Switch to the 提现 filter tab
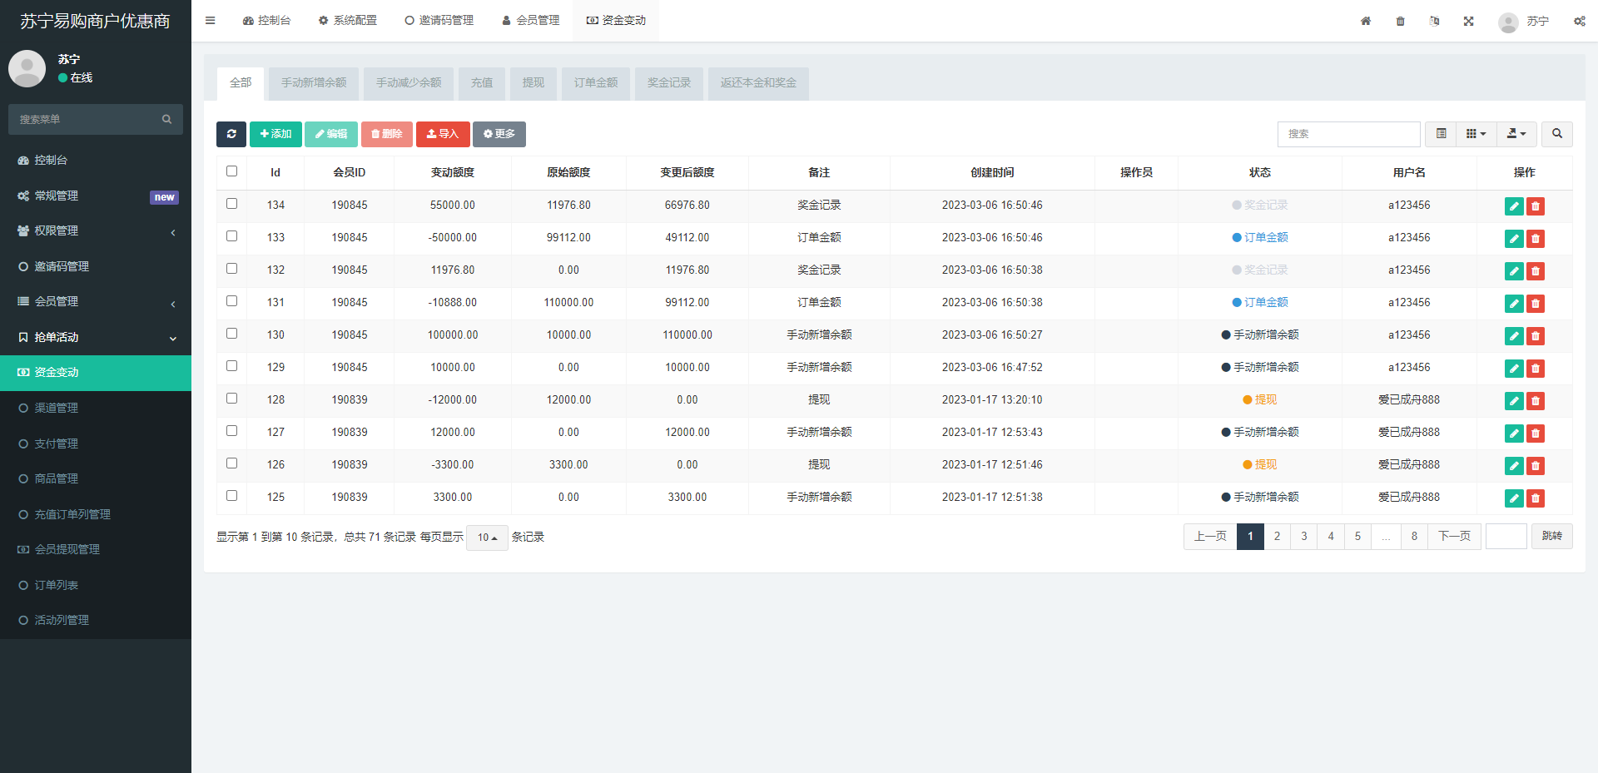Screen dimensions: 1598x773 pyautogui.click(x=533, y=83)
